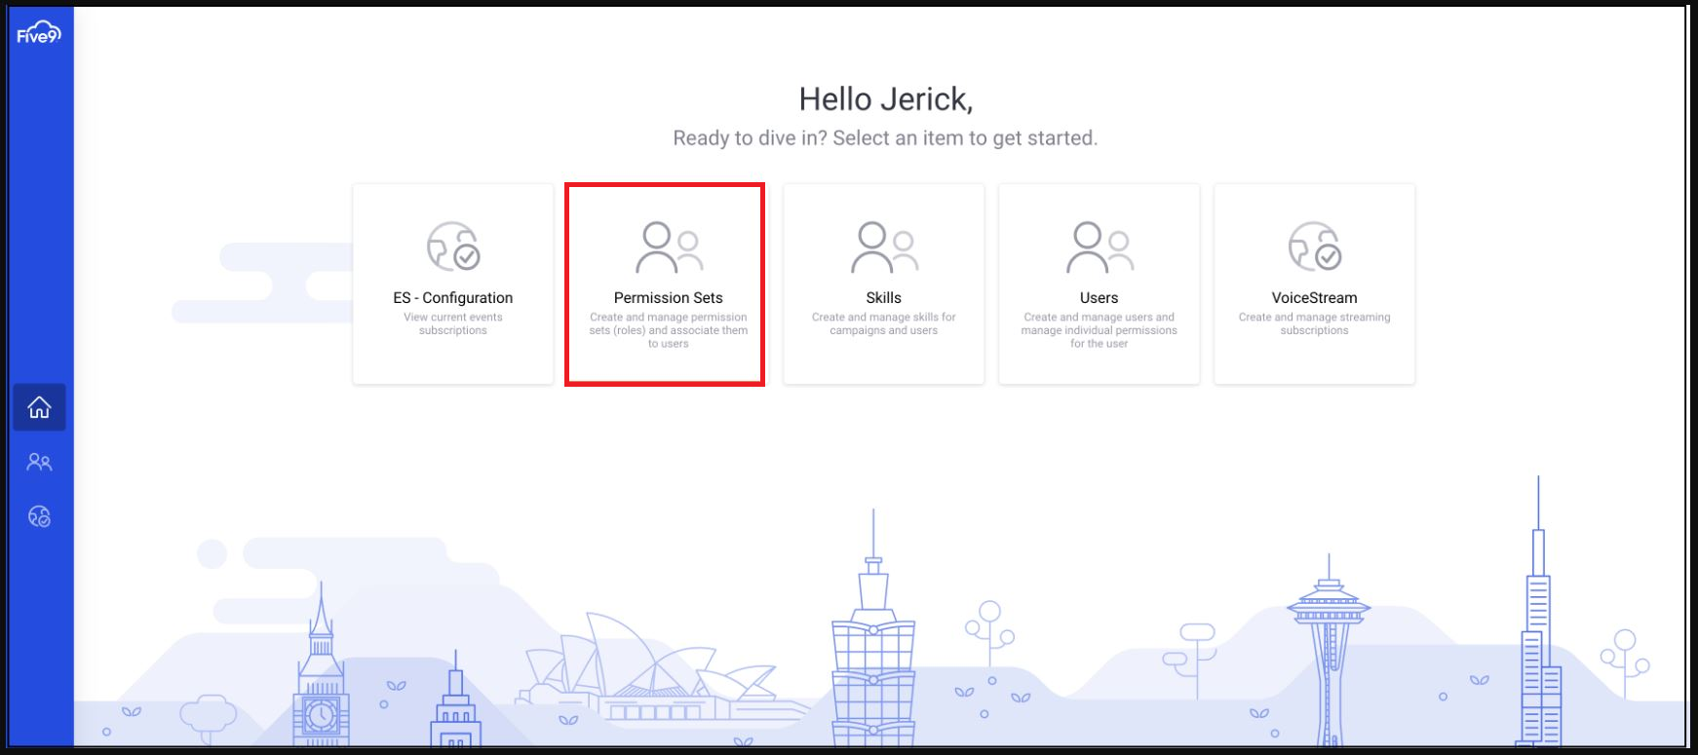Open the ES - Configuration title link
Image resolution: width=1698 pixels, height=755 pixels.
tap(453, 298)
